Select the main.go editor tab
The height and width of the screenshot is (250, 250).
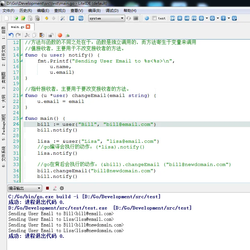point(17,27)
